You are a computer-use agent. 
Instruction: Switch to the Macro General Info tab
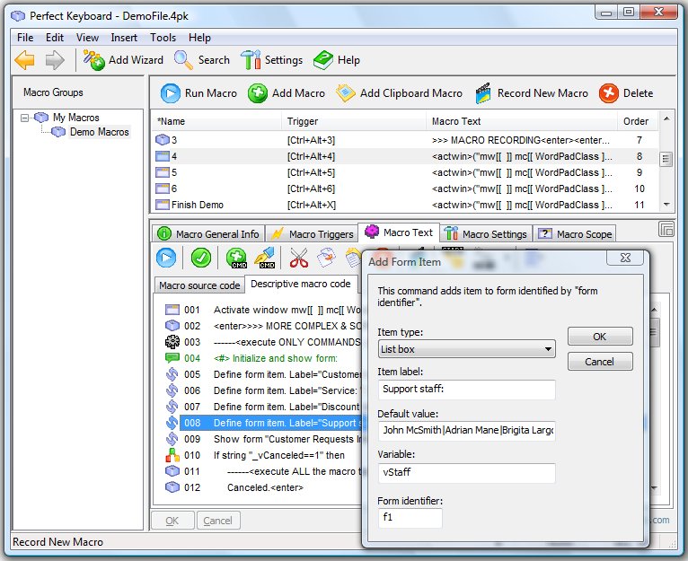pos(208,233)
